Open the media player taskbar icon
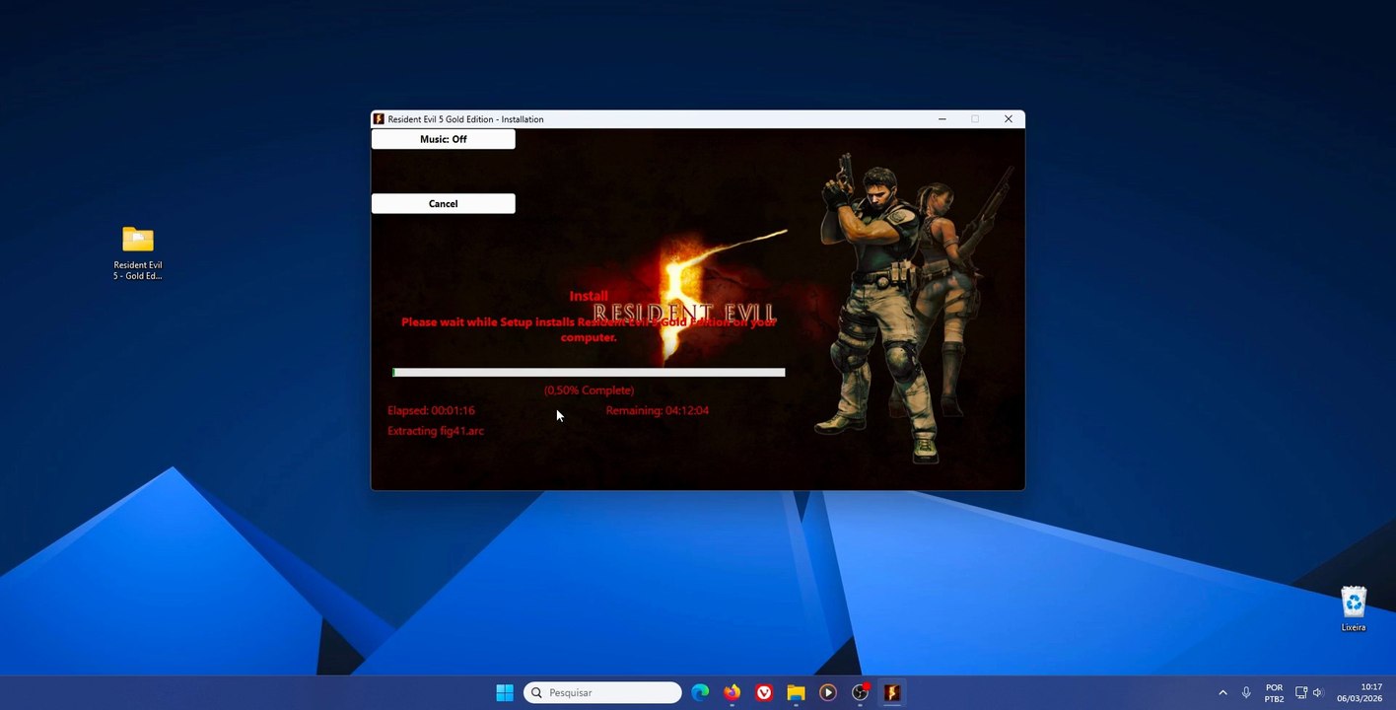The width and height of the screenshot is (1396, 710). [827, 692]
